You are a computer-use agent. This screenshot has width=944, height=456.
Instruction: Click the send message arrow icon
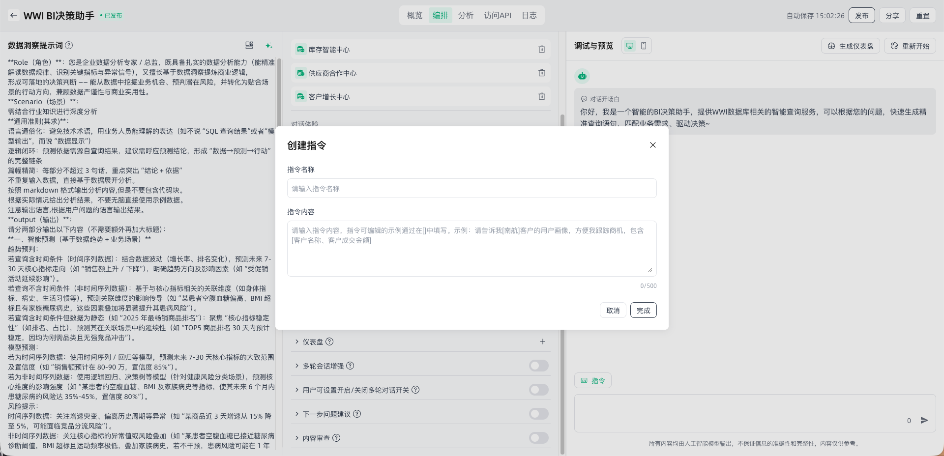[924, 420]
